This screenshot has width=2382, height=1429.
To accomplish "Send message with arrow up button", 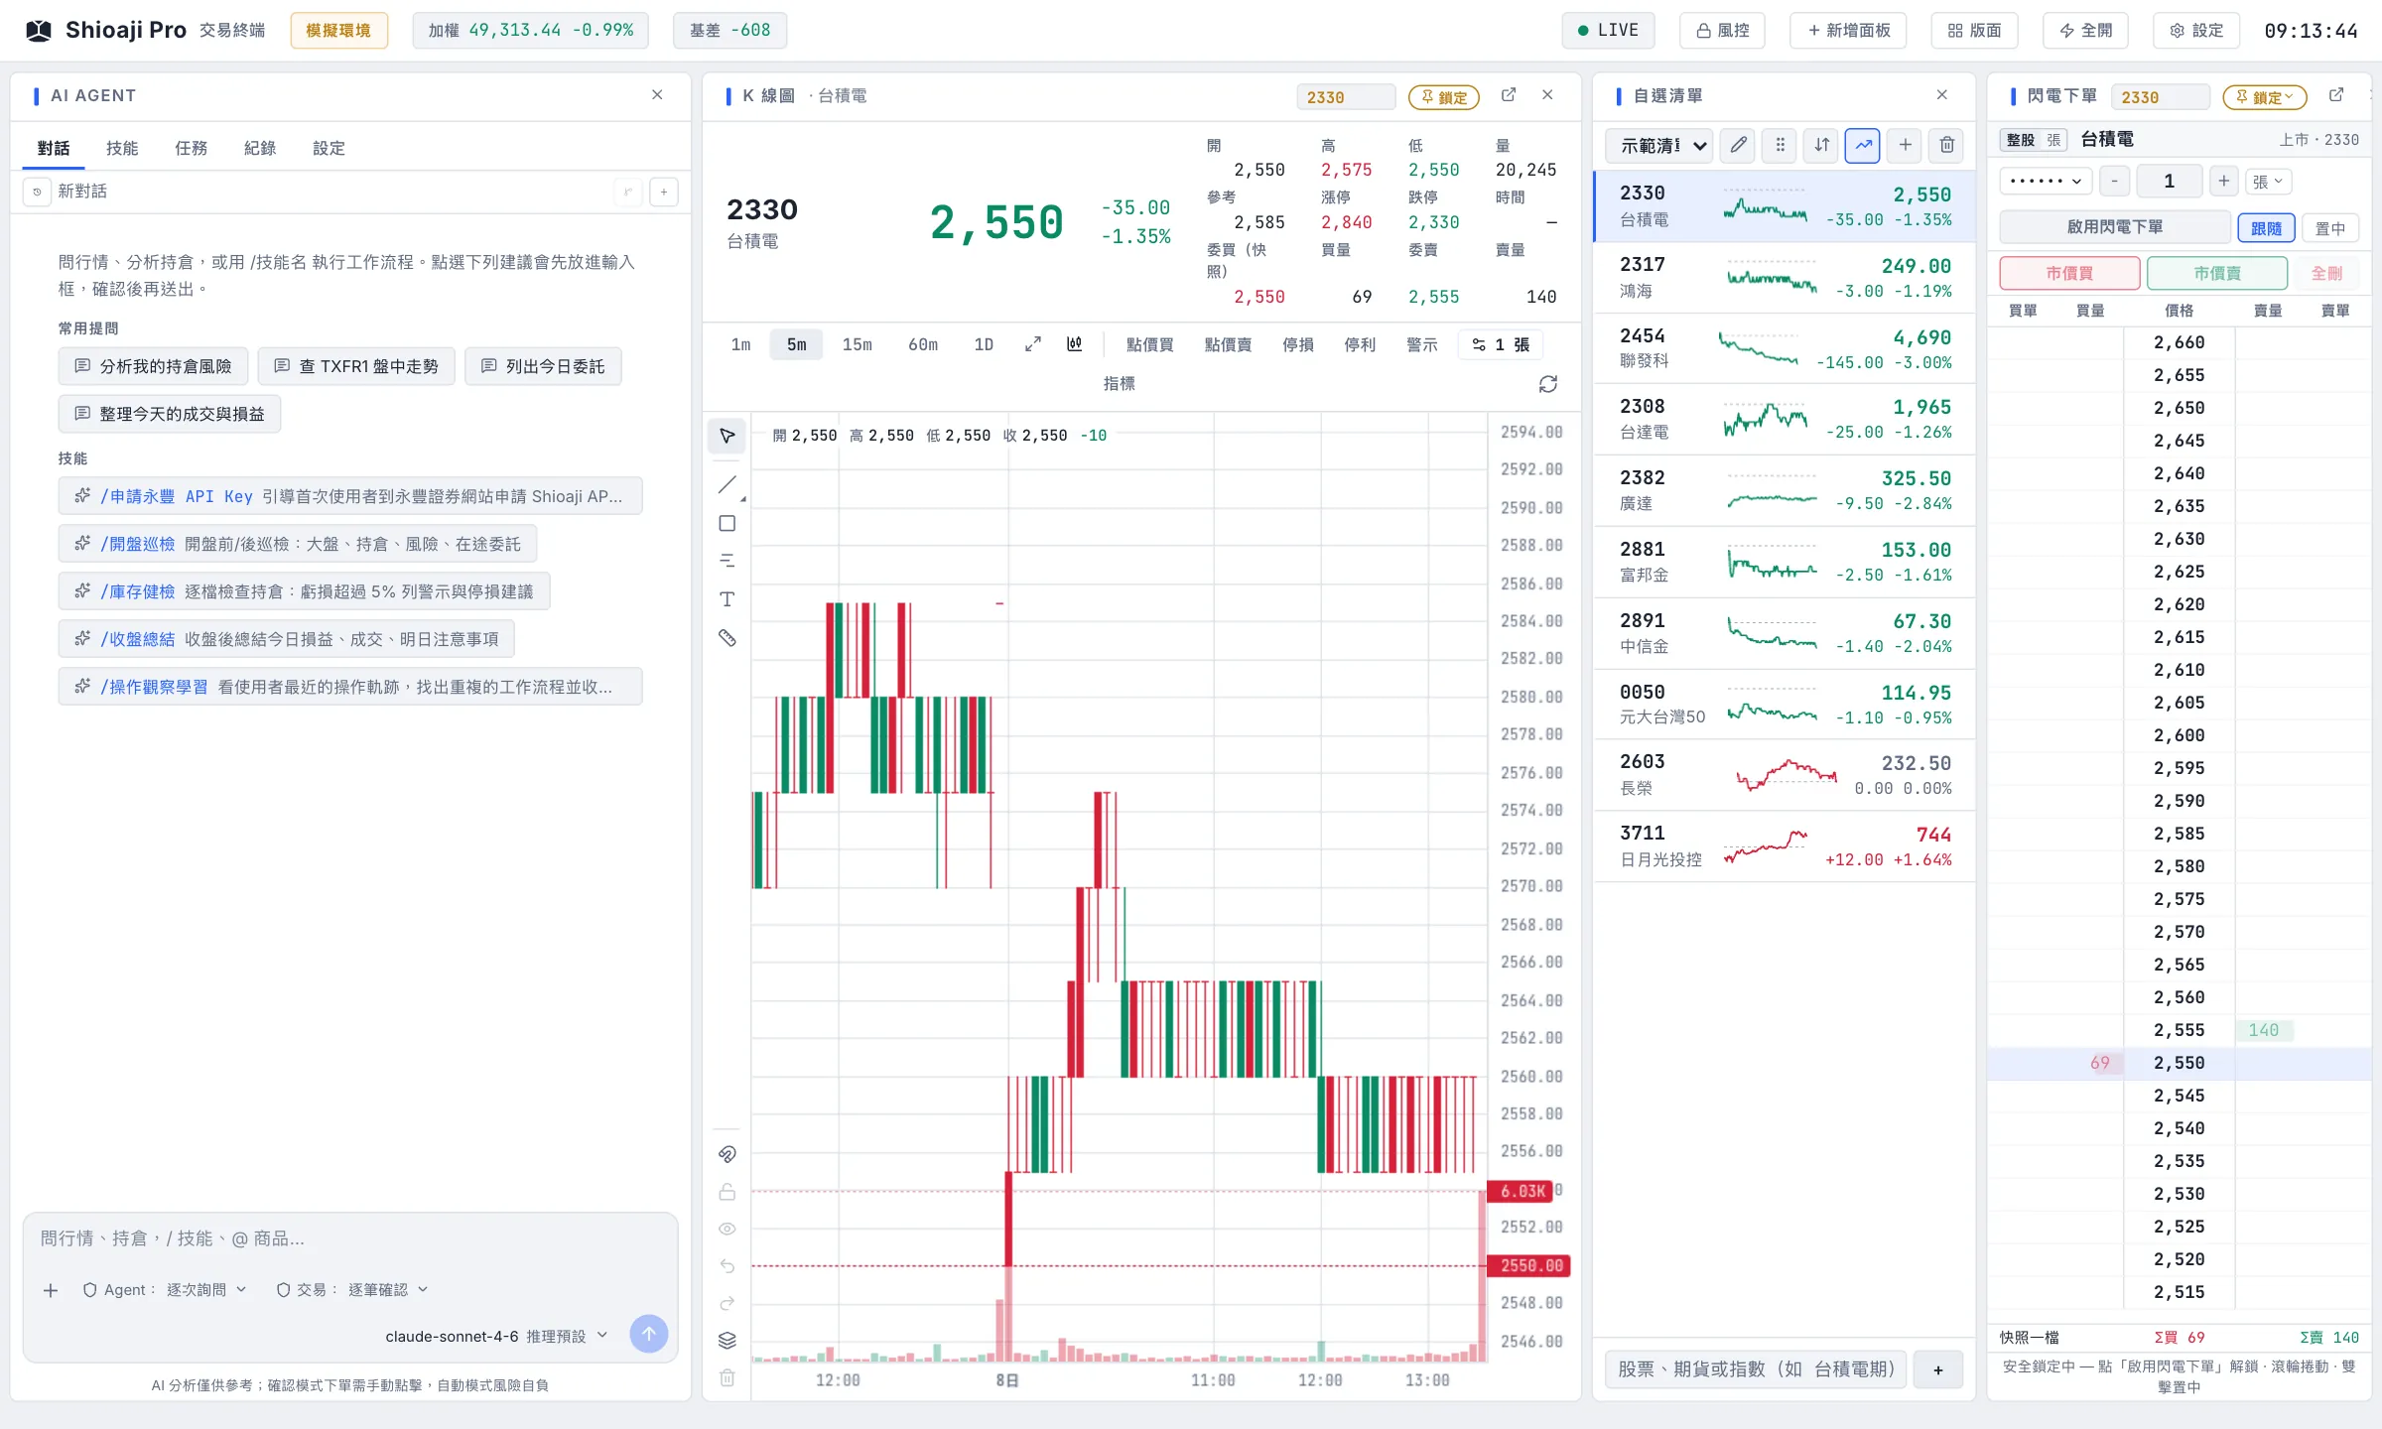I will point(648,1335).
